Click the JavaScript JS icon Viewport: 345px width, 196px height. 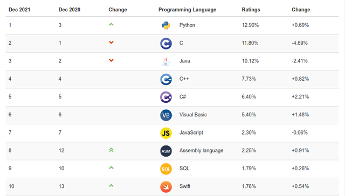point(166,133)
